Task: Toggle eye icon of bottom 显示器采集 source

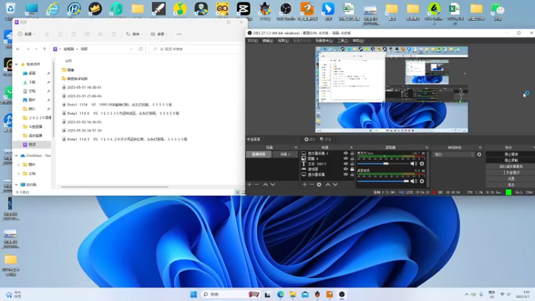Action: point(346,175)
